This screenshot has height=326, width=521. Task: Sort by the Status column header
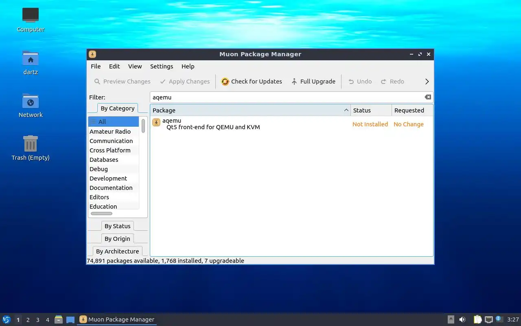(371, 110)
